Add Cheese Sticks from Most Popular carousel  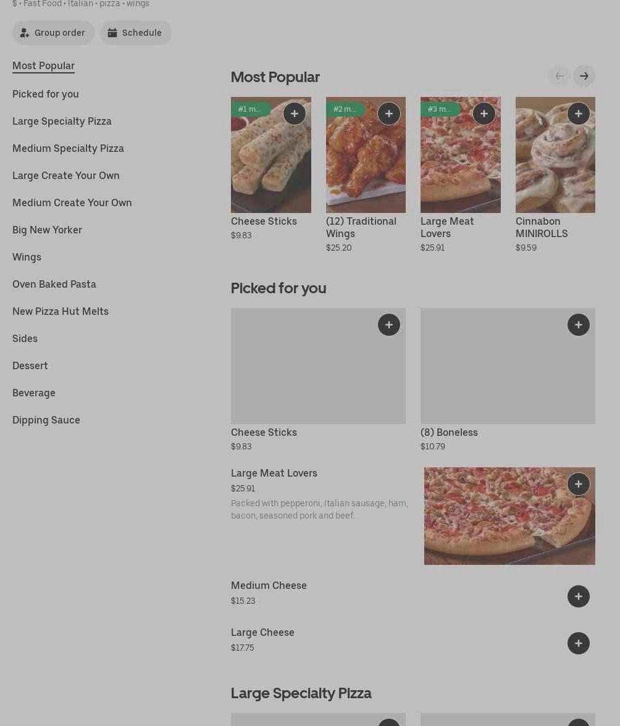[x=295, y=114]
